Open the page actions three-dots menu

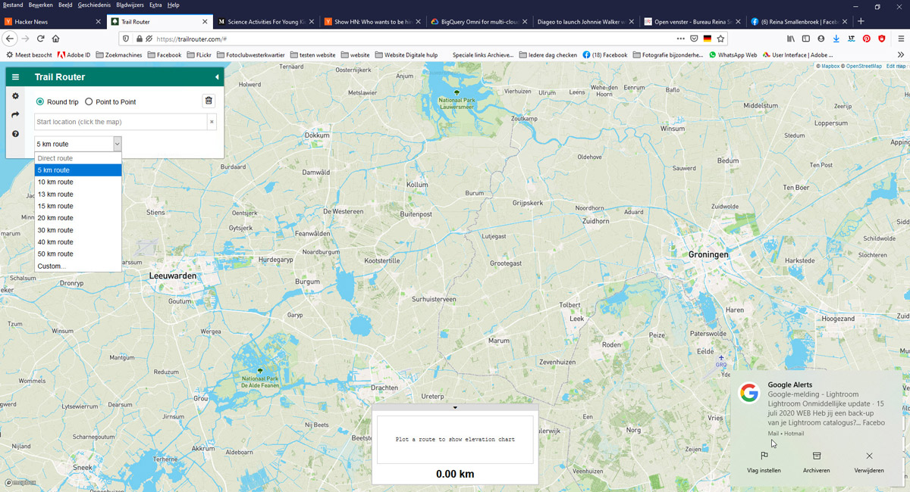click(x=680, y=39)
